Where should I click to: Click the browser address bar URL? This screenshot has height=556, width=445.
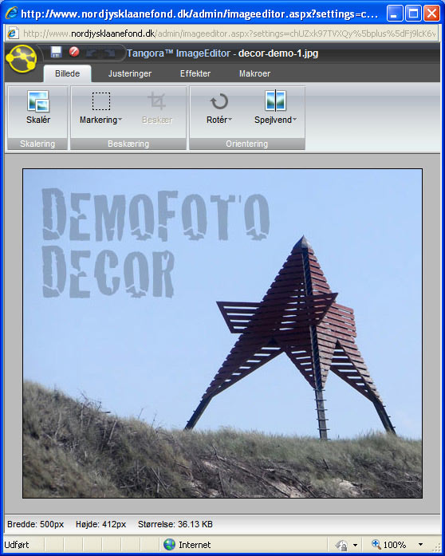[229, 34]
